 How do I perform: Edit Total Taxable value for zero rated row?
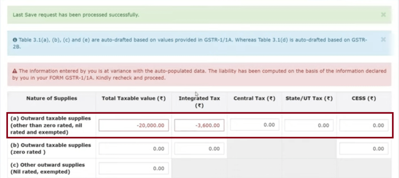coord(134,149)
